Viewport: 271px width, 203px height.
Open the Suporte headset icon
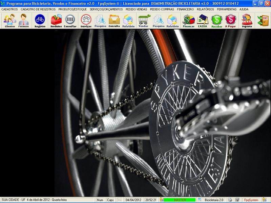point(247,21)
